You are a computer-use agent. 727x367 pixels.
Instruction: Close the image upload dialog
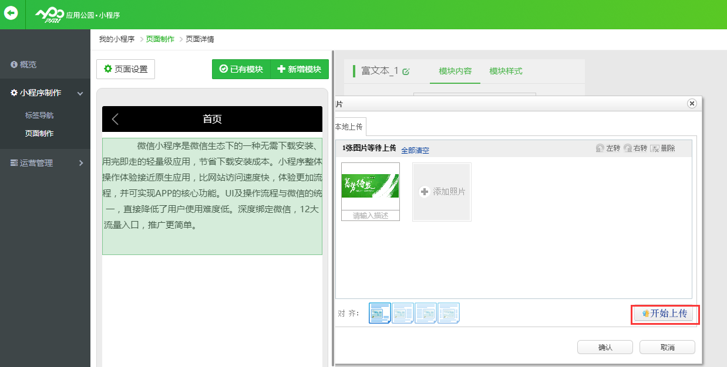pos(692,103)
